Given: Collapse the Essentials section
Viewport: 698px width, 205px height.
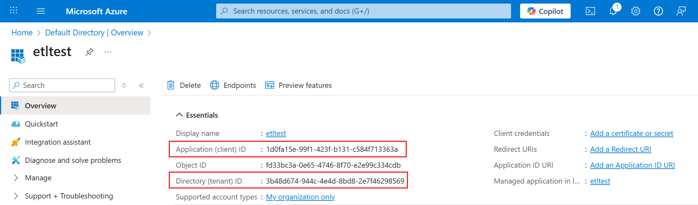Looking at the screenshot, I should coord(197,115).
